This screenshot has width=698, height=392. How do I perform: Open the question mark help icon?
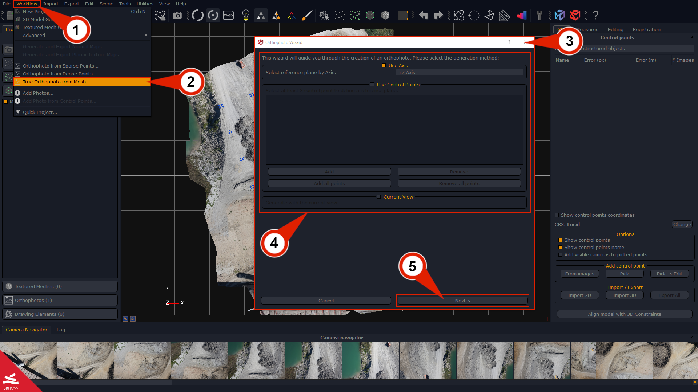595,15
